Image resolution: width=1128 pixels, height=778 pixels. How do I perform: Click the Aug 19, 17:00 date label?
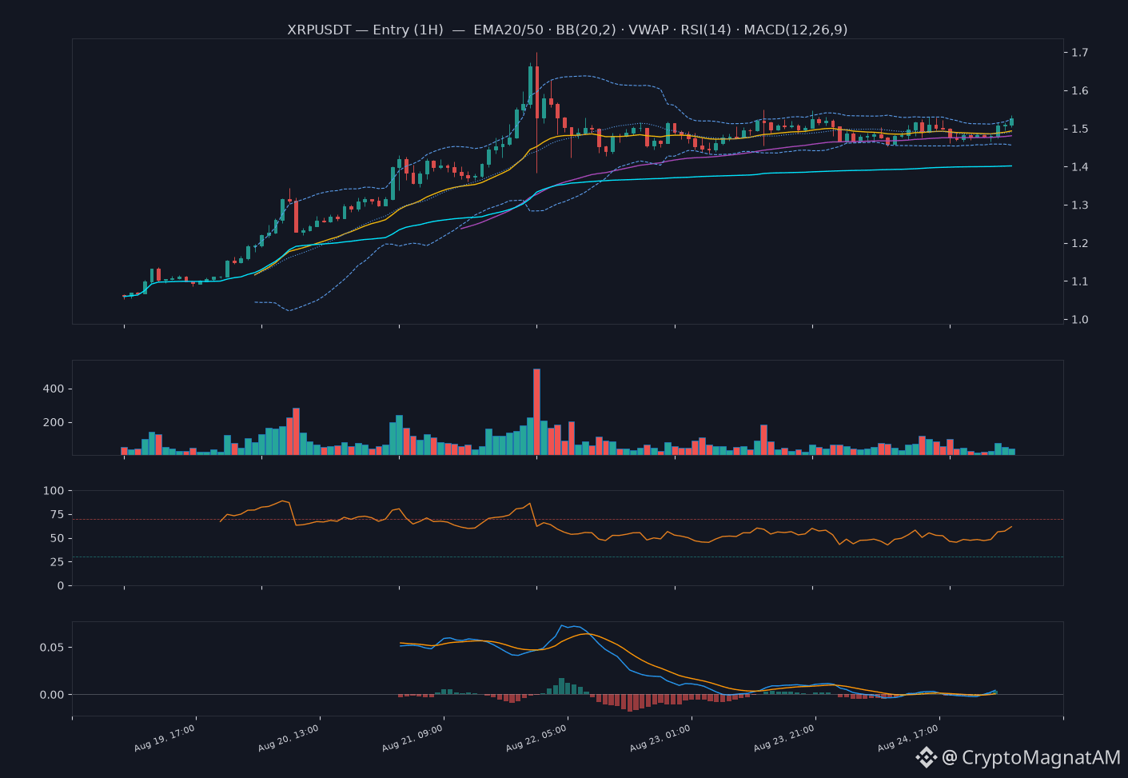click(165, 739)
